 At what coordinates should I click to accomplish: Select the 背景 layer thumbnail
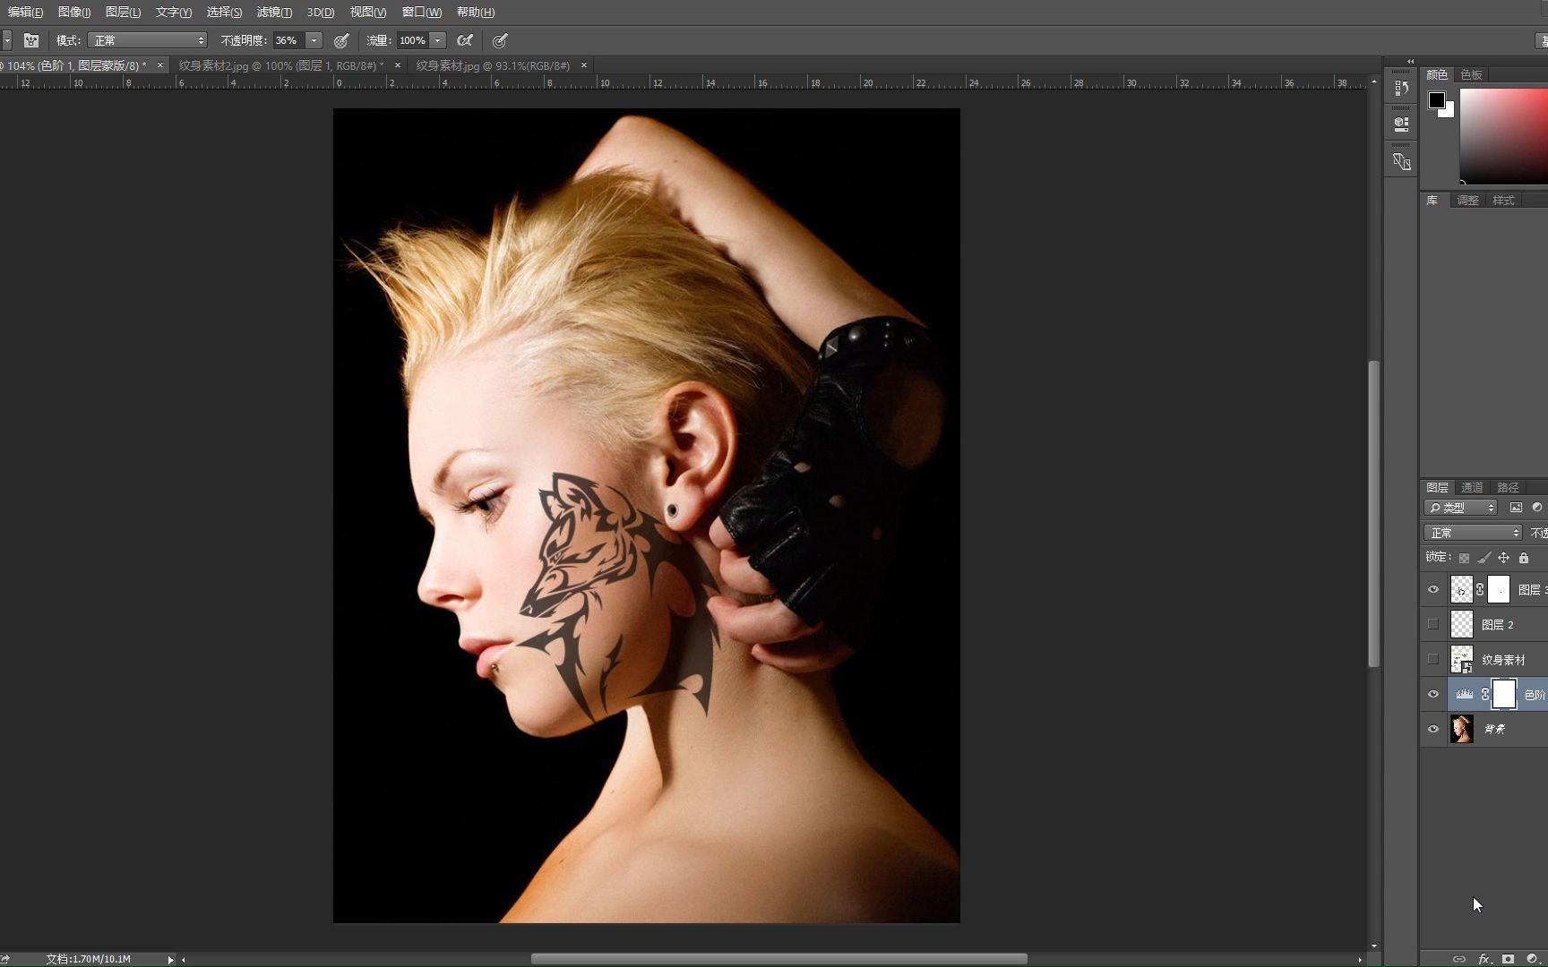[1462, 729]
